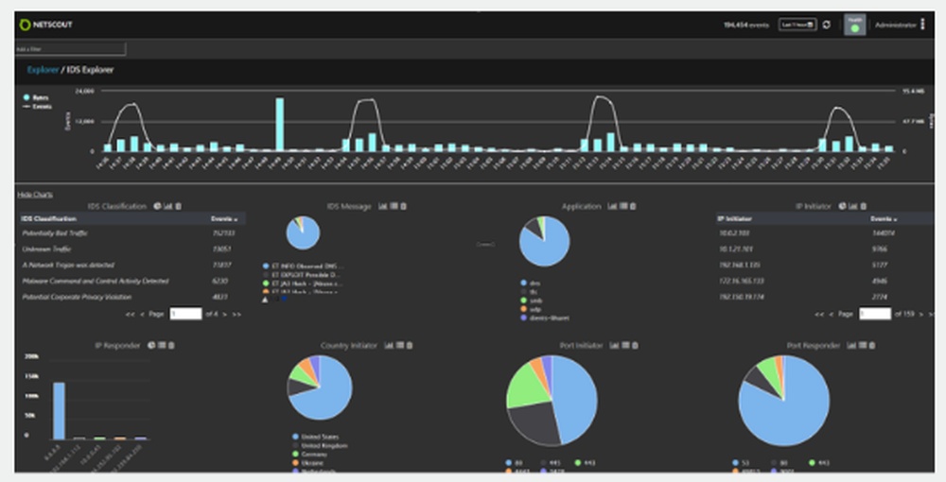The height and width of the screenshot is (482, 946).
Task: Go to next page of IDS Classification
Action: pos(225,314)
